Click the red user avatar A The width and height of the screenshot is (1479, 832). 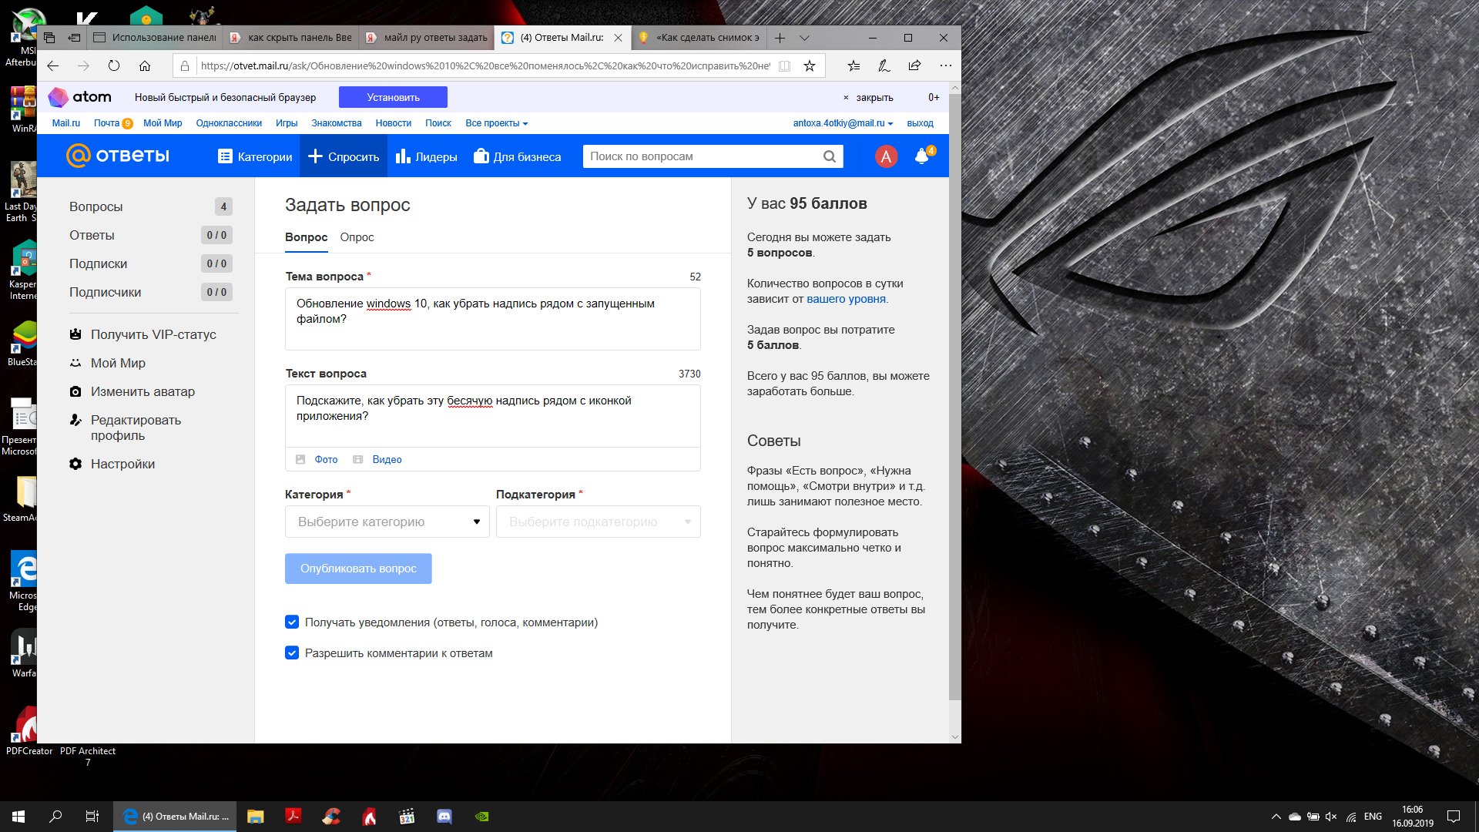[886, 156]
